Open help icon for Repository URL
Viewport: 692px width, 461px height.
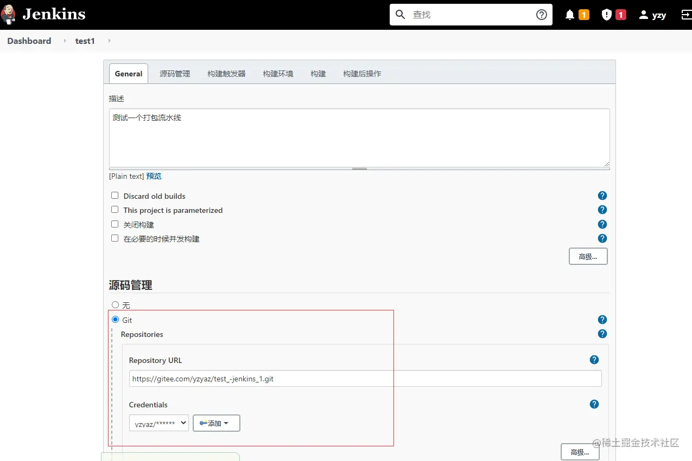pyautogui.click(x=594, y=360)
